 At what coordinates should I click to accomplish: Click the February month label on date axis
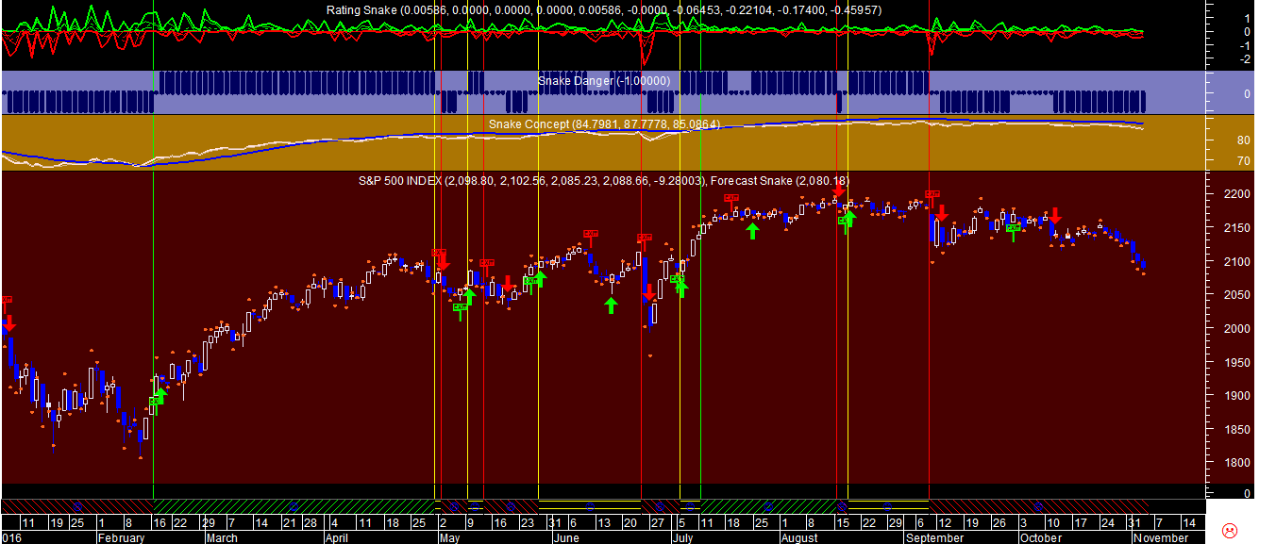[122, 538]
